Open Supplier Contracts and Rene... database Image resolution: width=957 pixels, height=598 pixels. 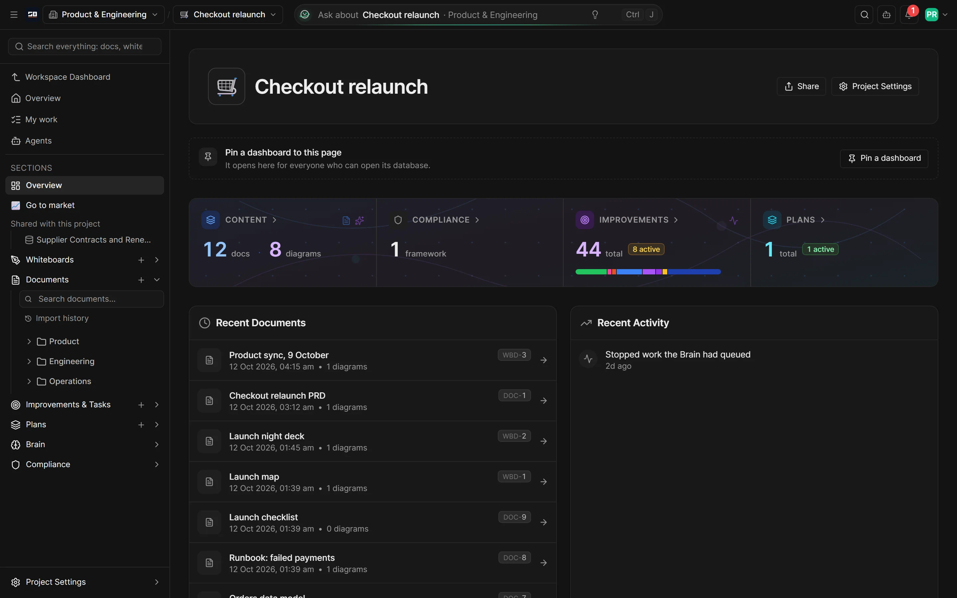pos(88,240)
